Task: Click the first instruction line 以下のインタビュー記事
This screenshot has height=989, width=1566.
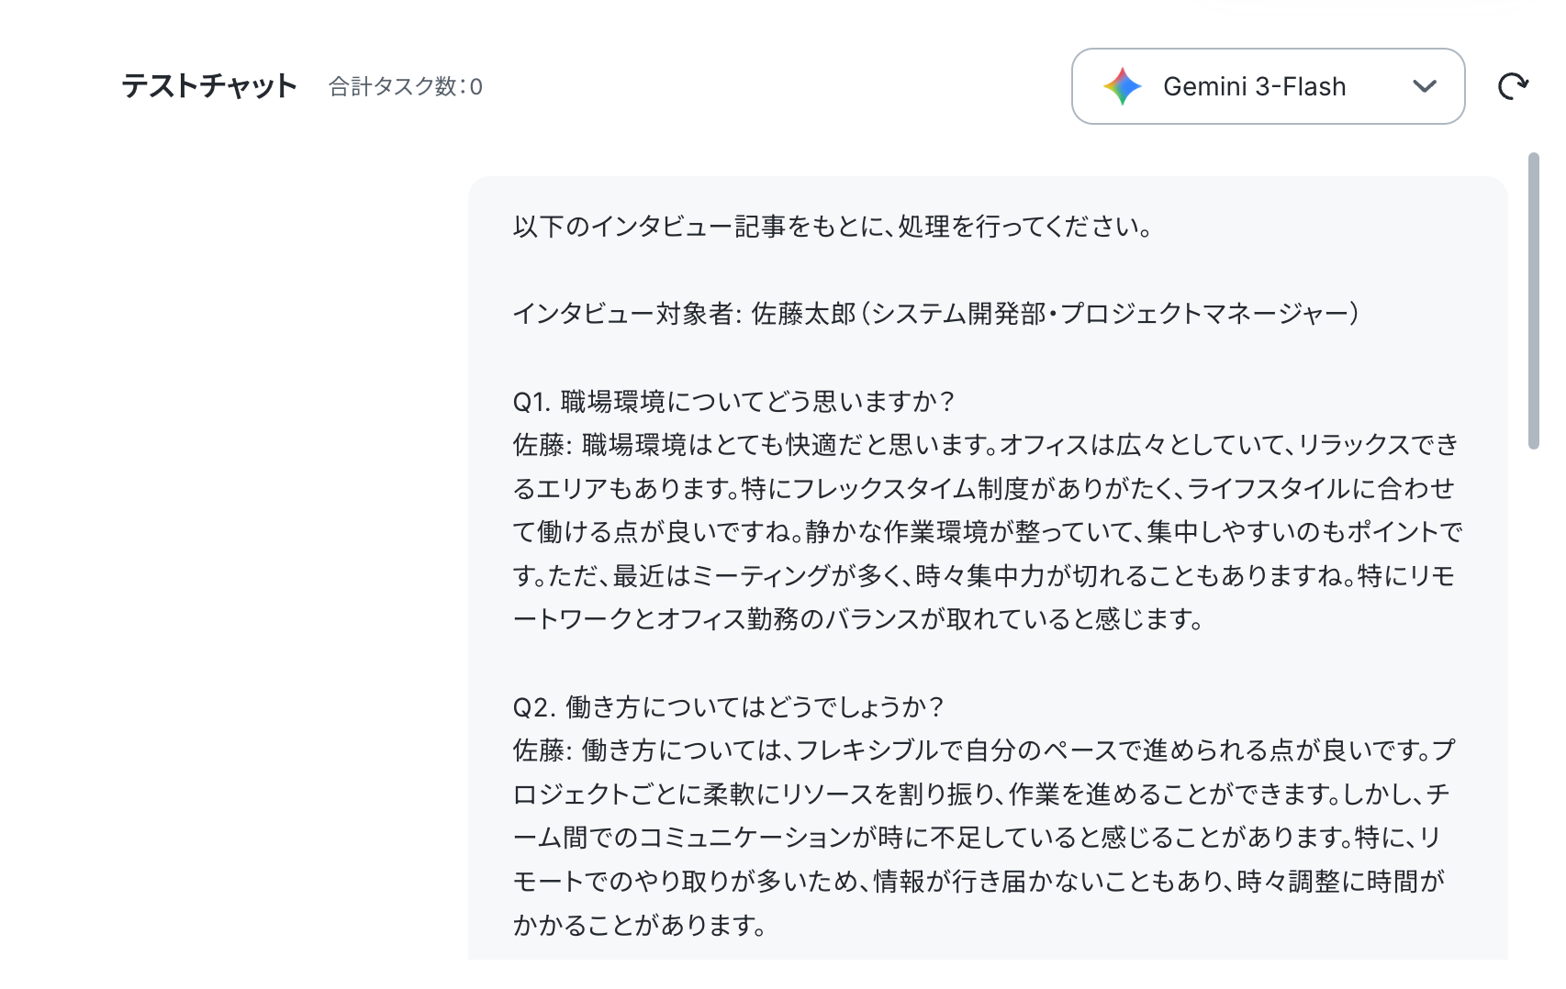Action: tap(833, 227)
